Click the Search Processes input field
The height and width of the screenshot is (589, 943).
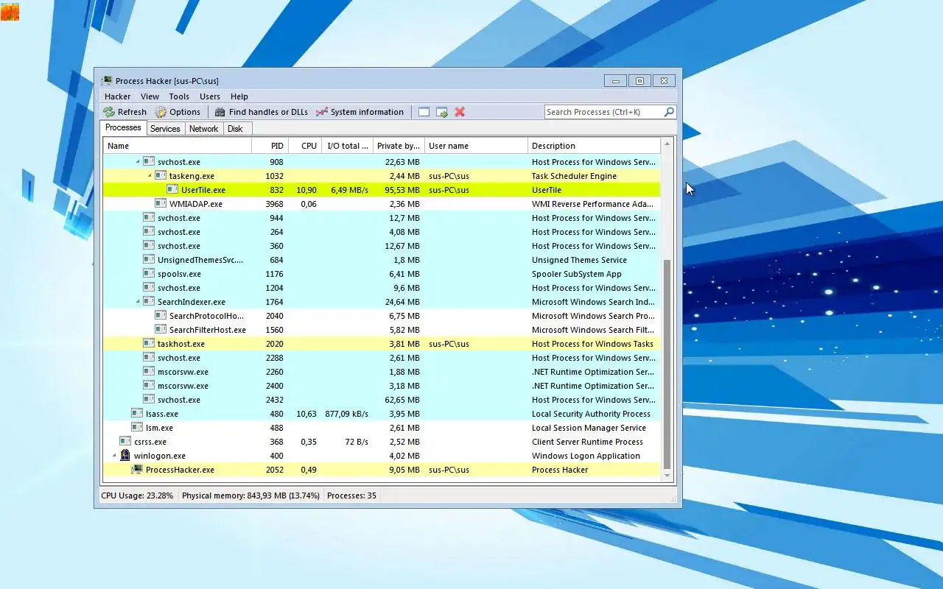click(603, 112)
